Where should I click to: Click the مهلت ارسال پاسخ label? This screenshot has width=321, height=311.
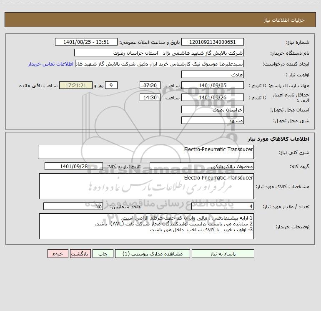point(289,86)
